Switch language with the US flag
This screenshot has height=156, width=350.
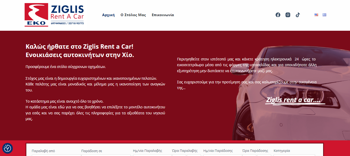(316, 15)
